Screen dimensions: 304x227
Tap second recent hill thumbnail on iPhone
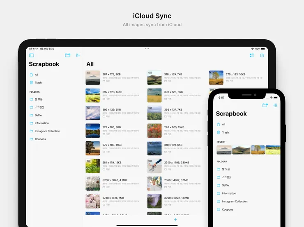click(241, 150)
